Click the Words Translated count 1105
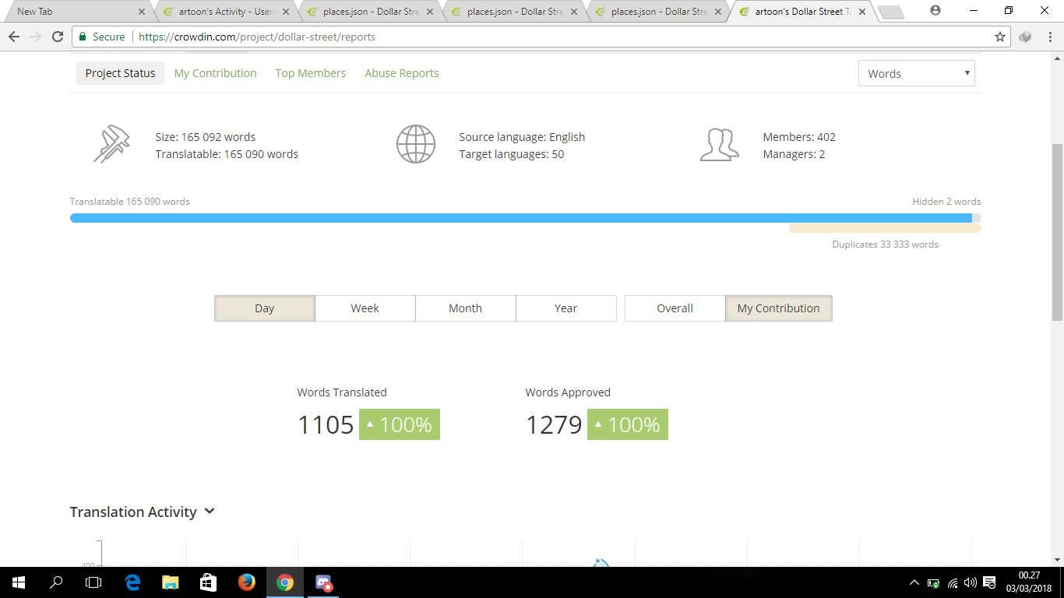This screenshot has width=1064, height=598. point(326,424)
